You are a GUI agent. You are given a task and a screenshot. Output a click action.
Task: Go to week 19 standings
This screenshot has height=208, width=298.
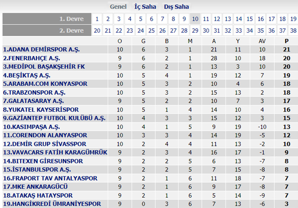pos(293,19)
